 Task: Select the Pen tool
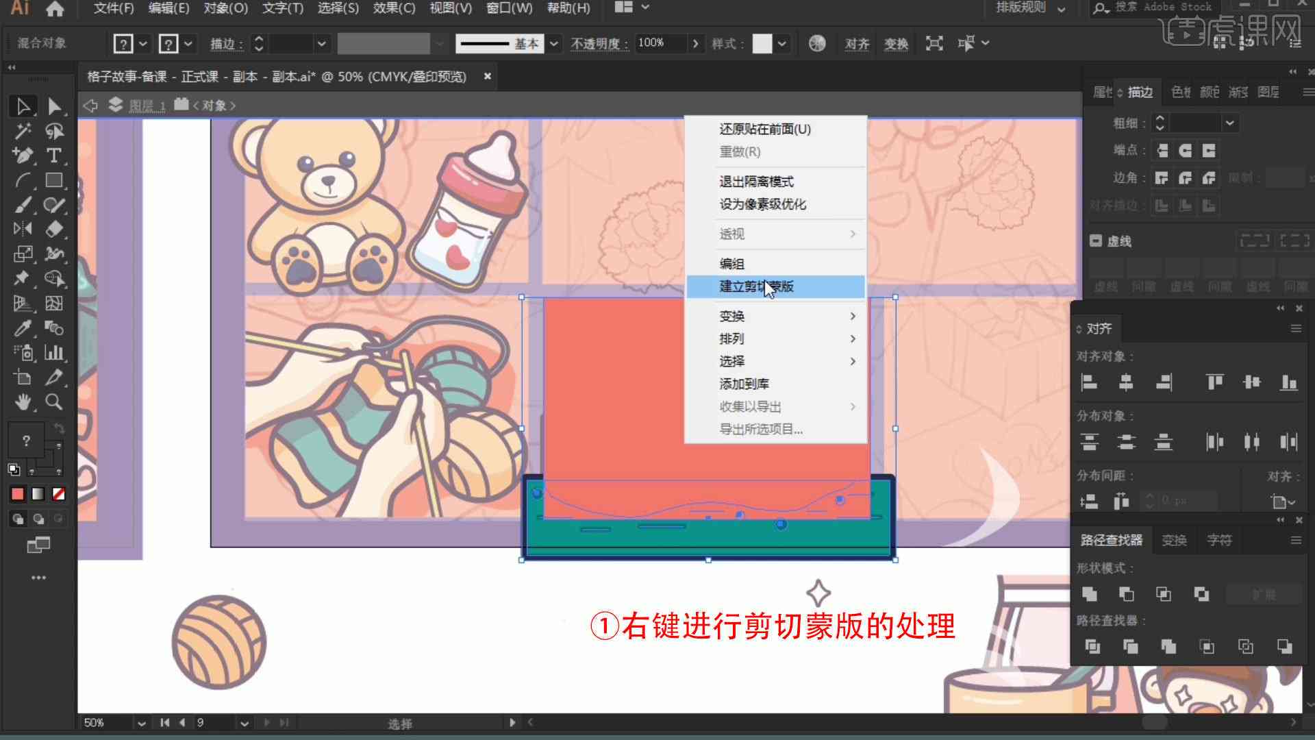[x=23, y=156]
